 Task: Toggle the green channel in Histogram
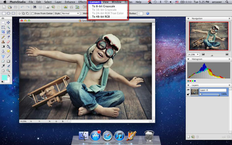click(x=193, y=81)
